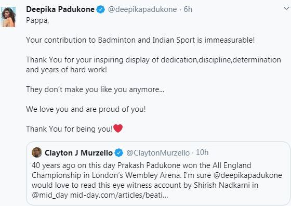Open Clayton J Murzello's avatar

pos(37,152)
